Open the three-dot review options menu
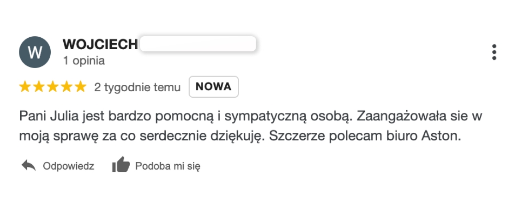Viewport: 508px width, 216px height. coord(494,52)
